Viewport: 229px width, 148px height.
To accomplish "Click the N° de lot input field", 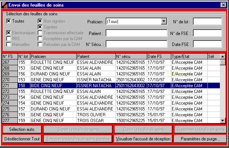I will click(207, 22).
